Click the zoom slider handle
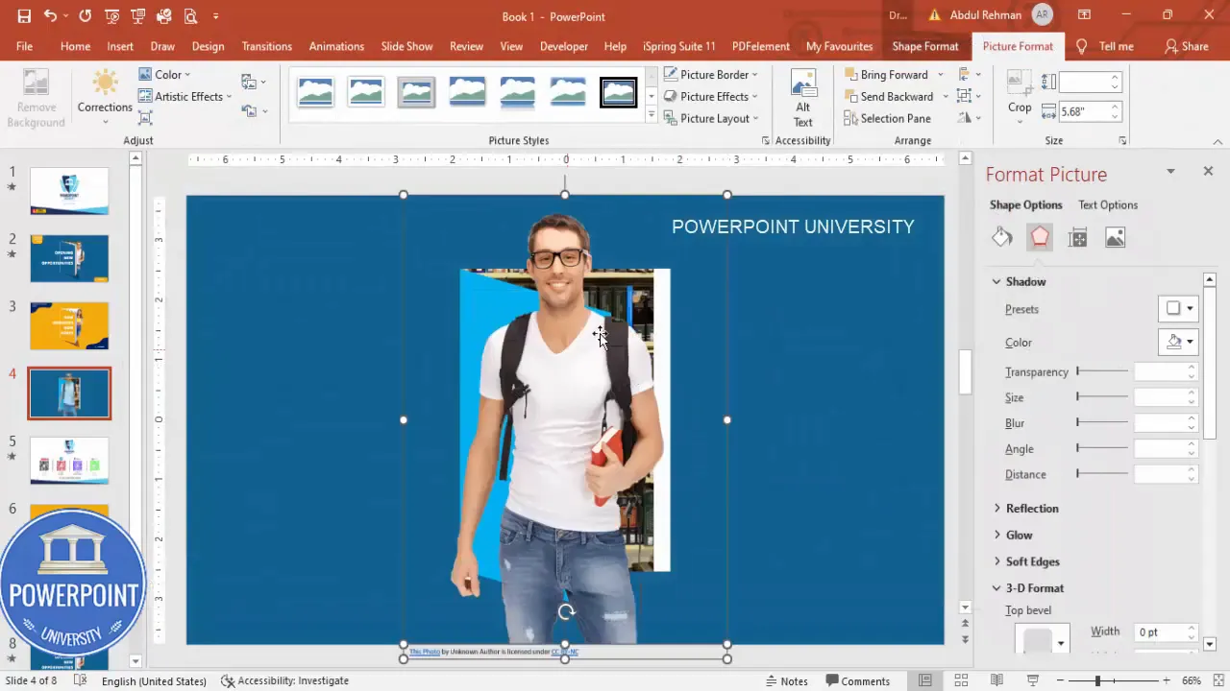Image resolution: width=1230 pixels, height=691 pixels. tap(1097, 680)
